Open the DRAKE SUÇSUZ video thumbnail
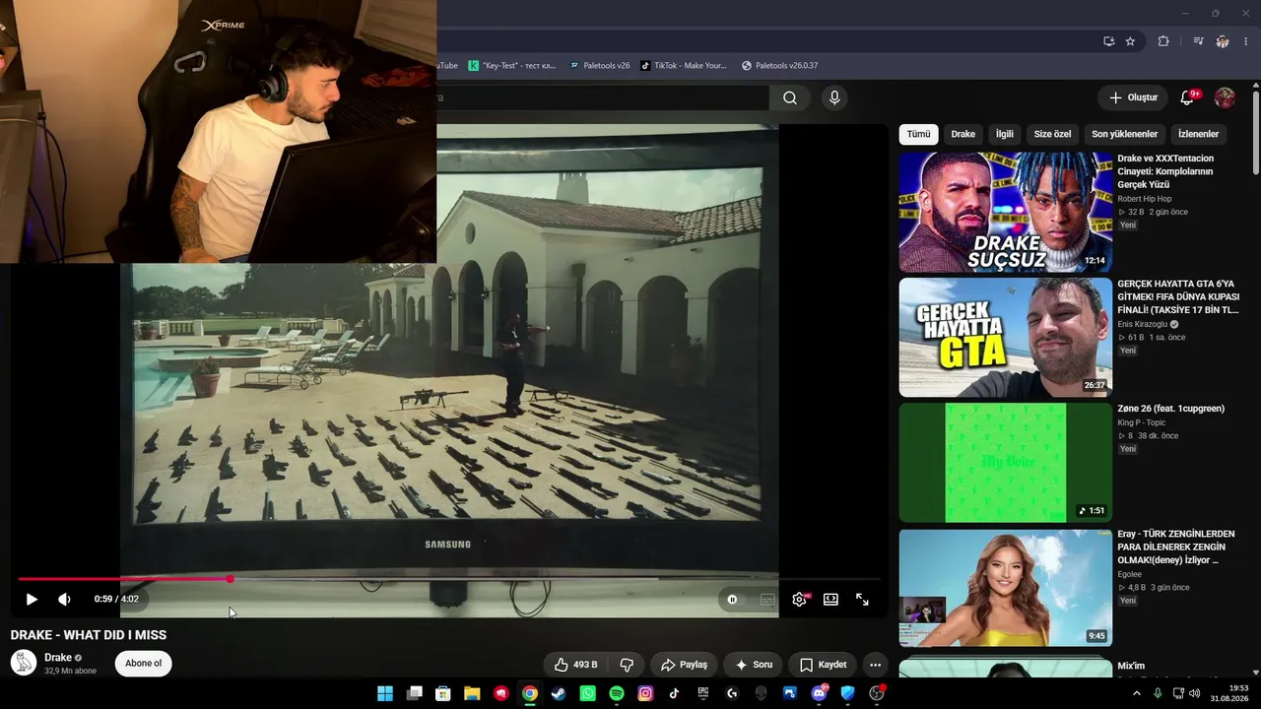 coord(1006,212)
